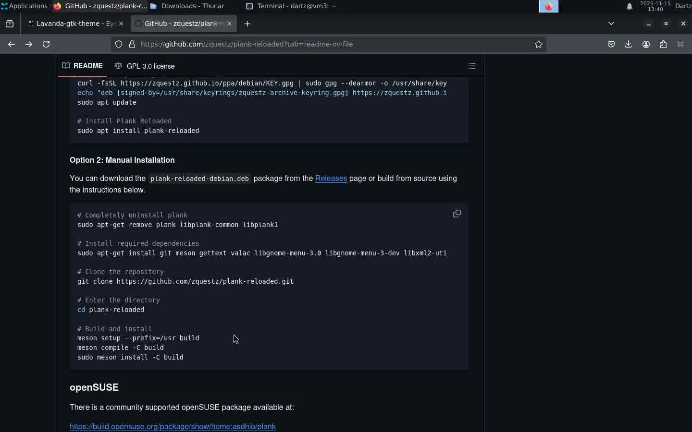Click the 'sudo meson install -C build' line
The height and width of the screenshot is (432, 692).
[130, 358]
